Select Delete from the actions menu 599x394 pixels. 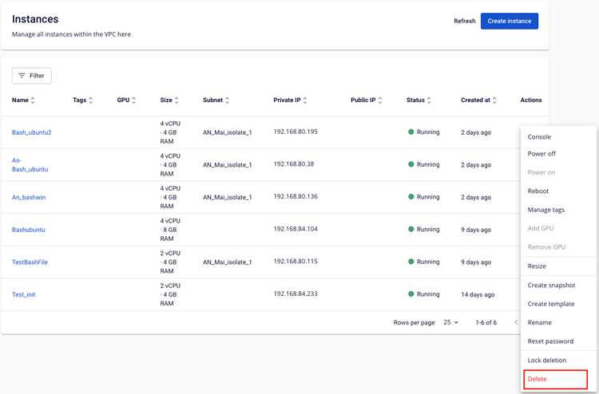(x=538, y=379)
